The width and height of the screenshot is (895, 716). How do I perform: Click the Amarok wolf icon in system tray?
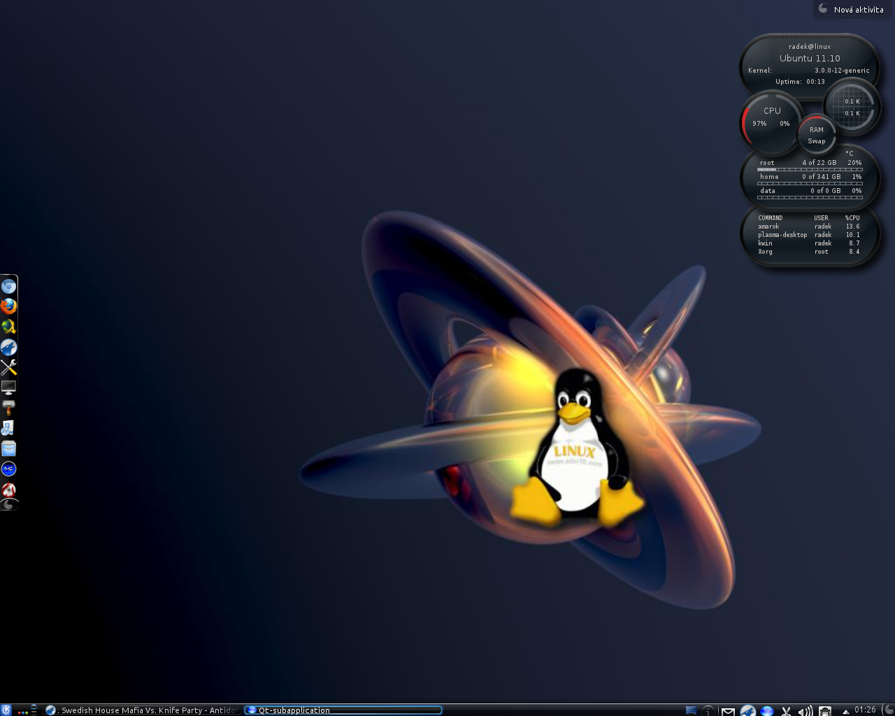(747, 711)
